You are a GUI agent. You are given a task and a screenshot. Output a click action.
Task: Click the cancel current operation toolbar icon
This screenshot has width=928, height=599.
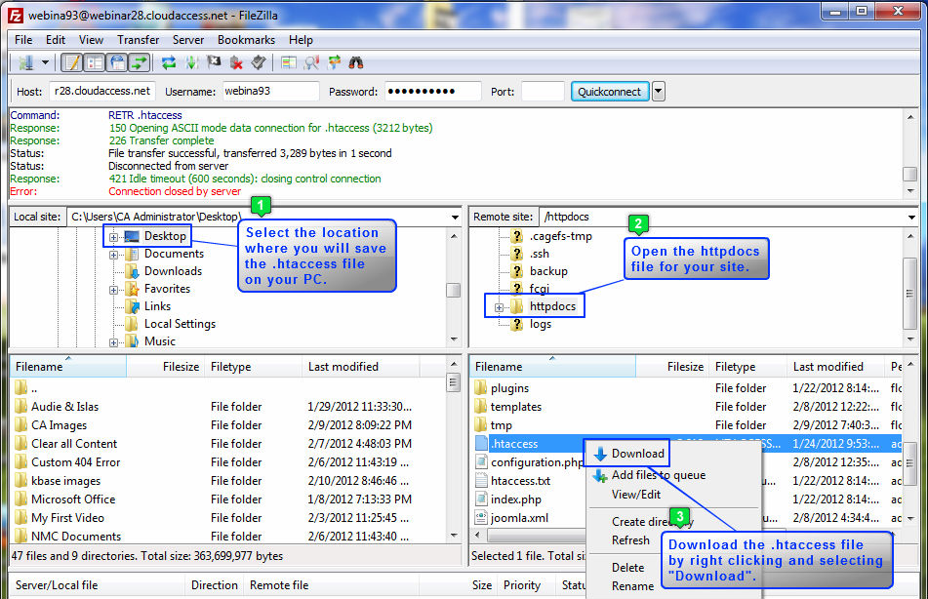click(x=214, y=62)
